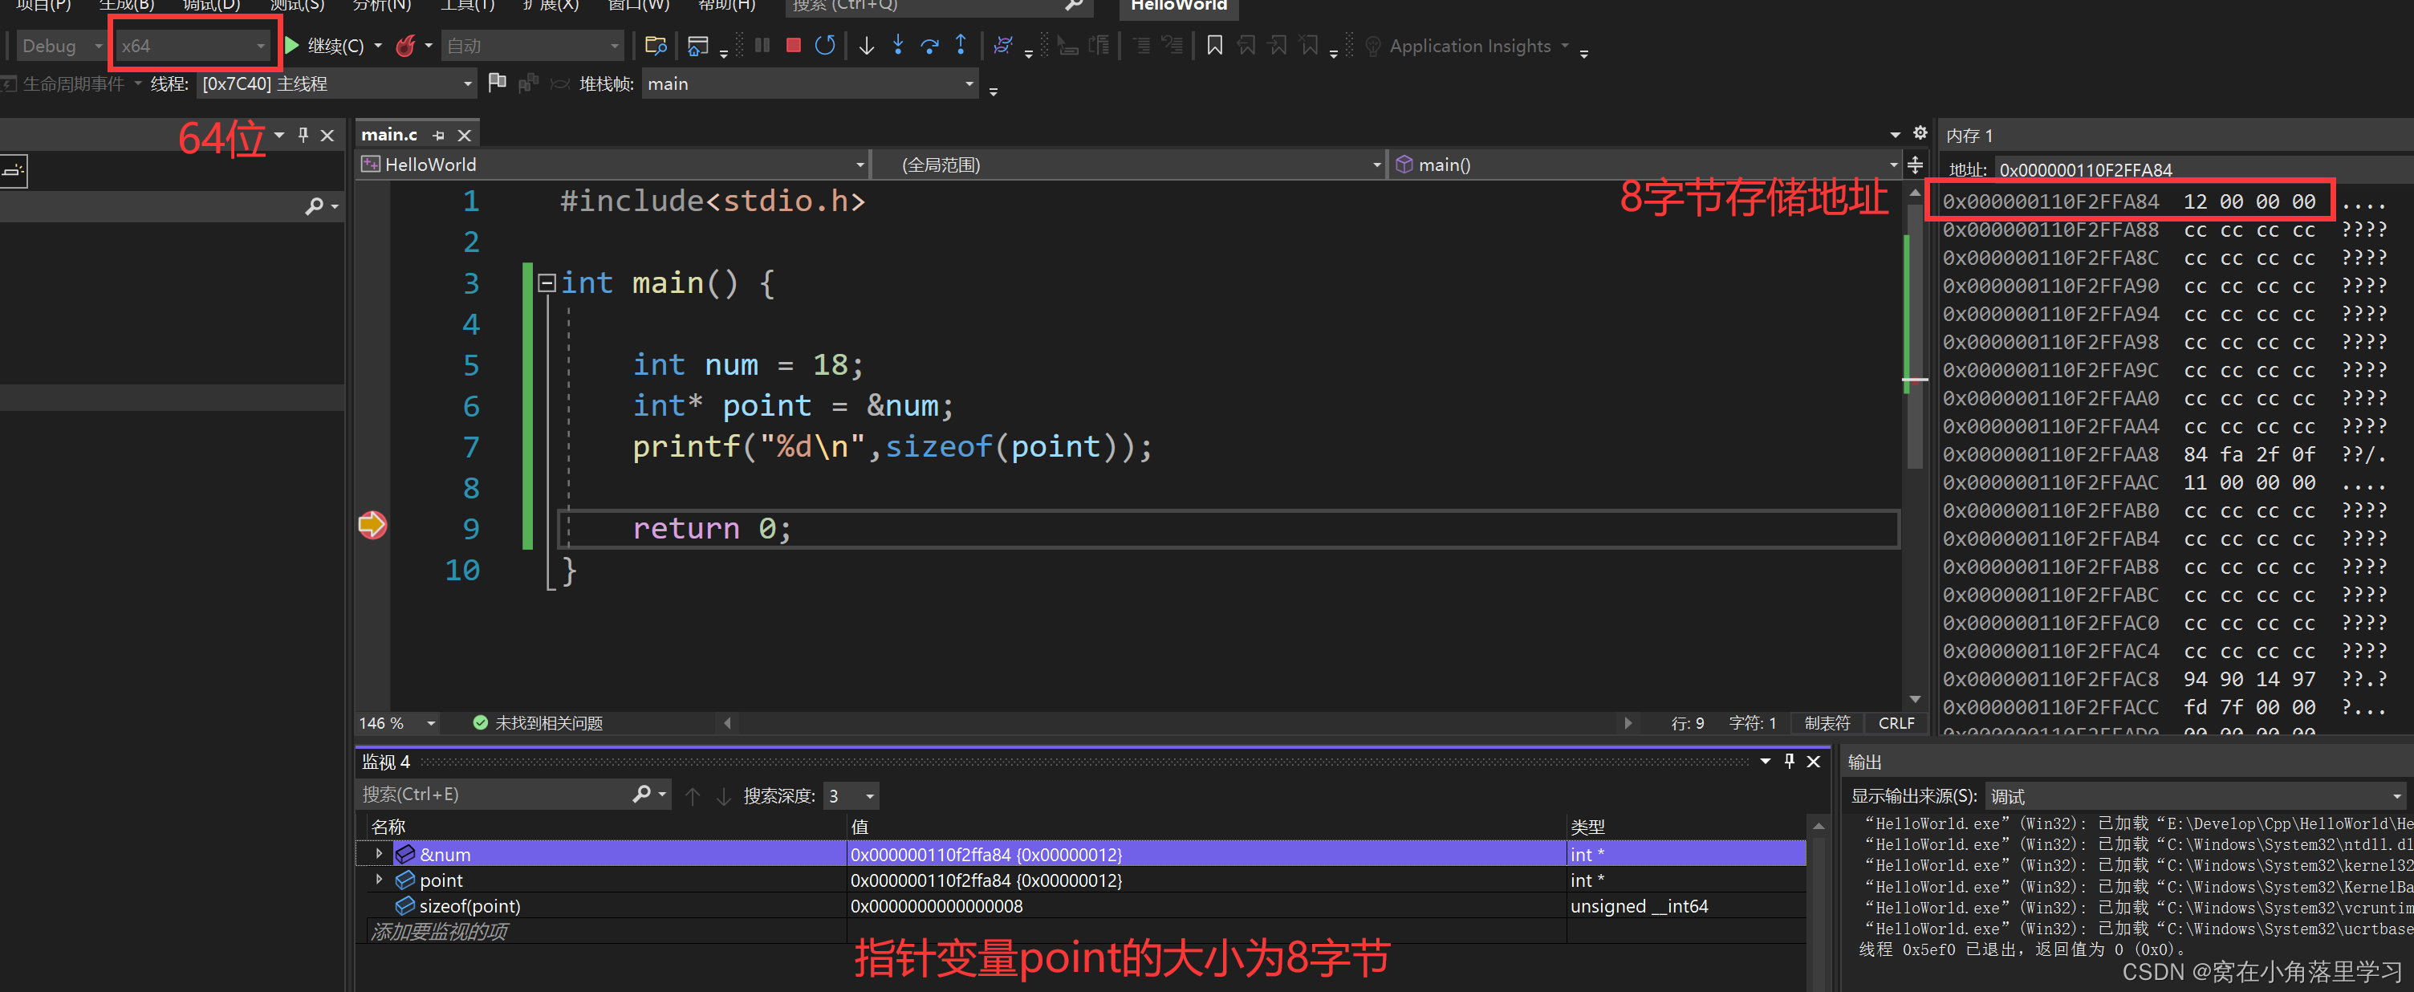Open the 分析(N) menu
Image resolution: width=2414 pixels, height=992 pixels.
(381, 5)
